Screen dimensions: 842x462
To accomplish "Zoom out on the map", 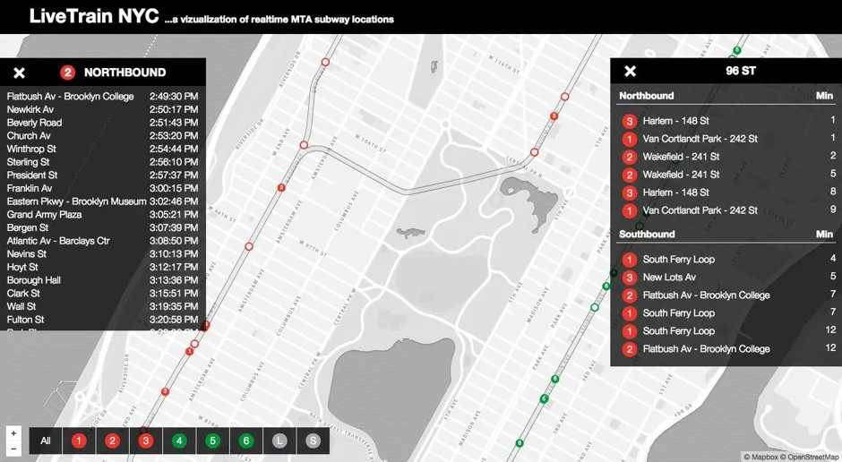I will 13,447.
